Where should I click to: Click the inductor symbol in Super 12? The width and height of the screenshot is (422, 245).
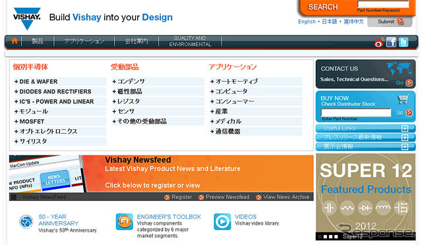[383, 208]
